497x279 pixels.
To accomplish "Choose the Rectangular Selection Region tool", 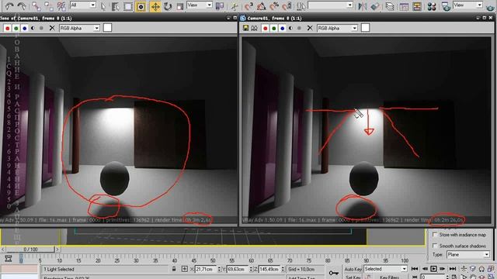I will pos(127,6).
